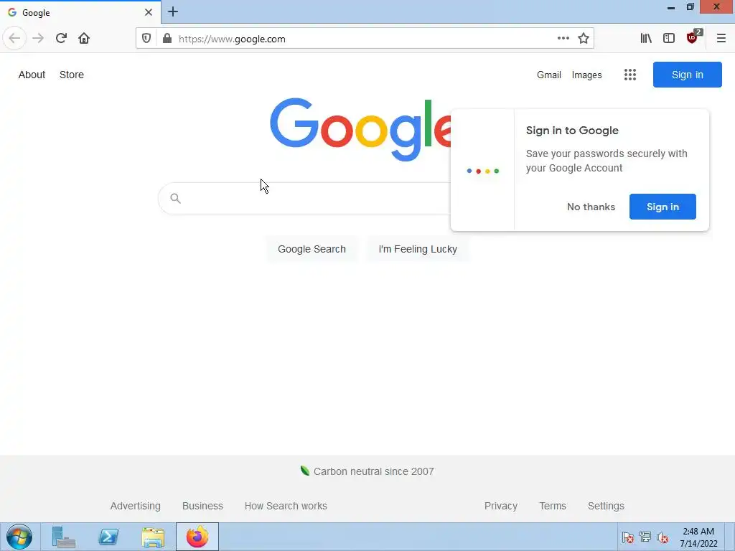Click the muted volume tray icon
The image size is (735, 551).
coord(663,537)
